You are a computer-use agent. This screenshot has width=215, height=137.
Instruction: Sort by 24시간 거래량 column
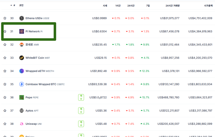tap(172, 6)
